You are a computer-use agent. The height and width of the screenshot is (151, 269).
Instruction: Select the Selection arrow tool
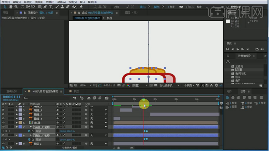point(5,7)
